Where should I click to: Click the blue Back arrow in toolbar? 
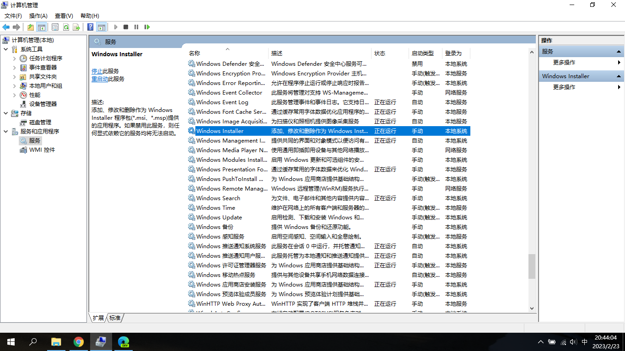[6, 27]
